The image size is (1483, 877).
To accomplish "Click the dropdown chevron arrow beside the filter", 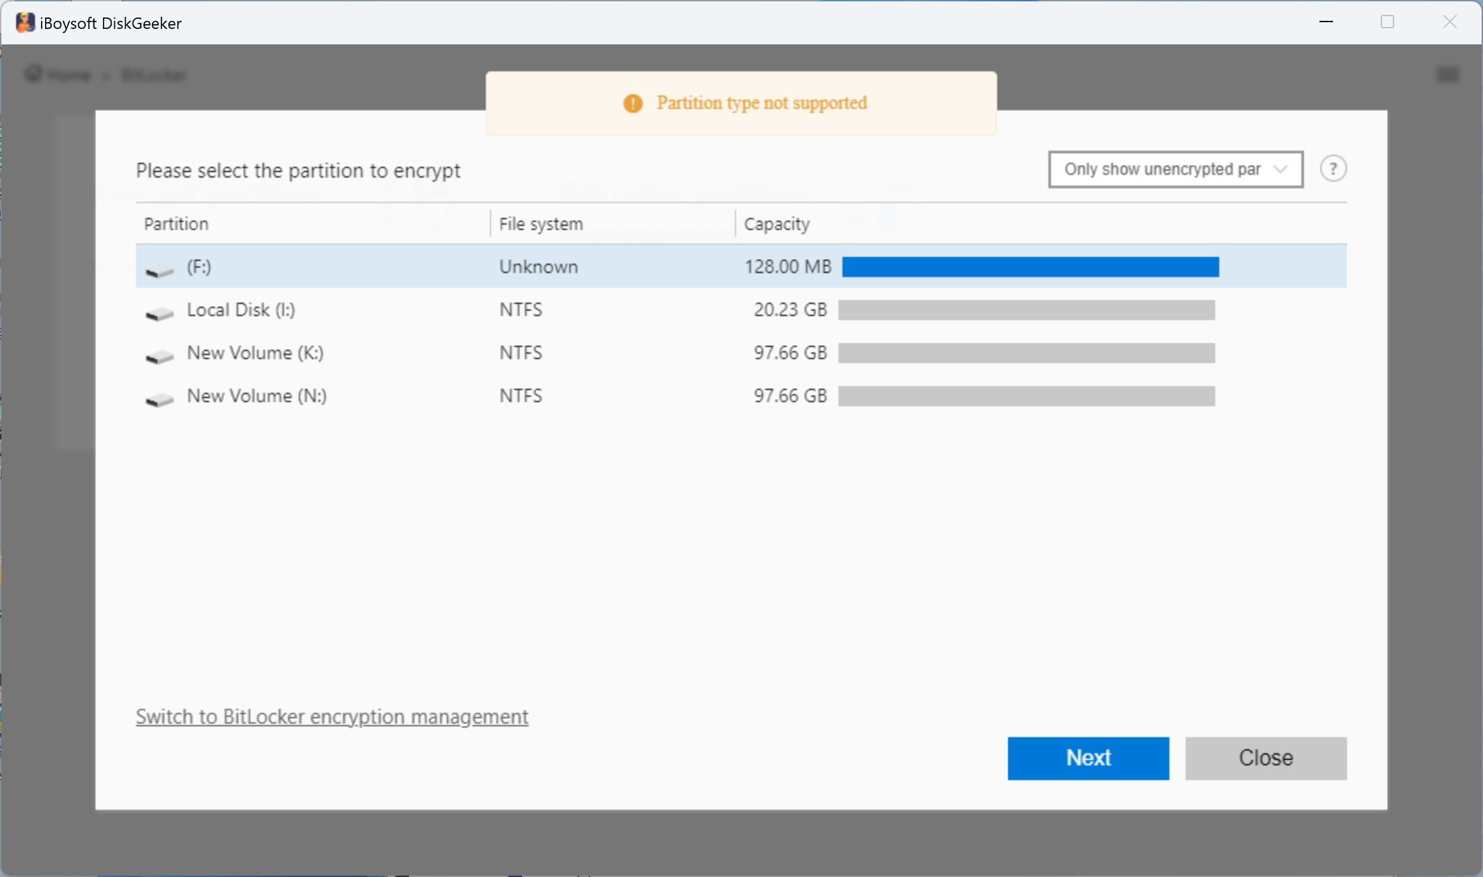I will point(1280,169).
